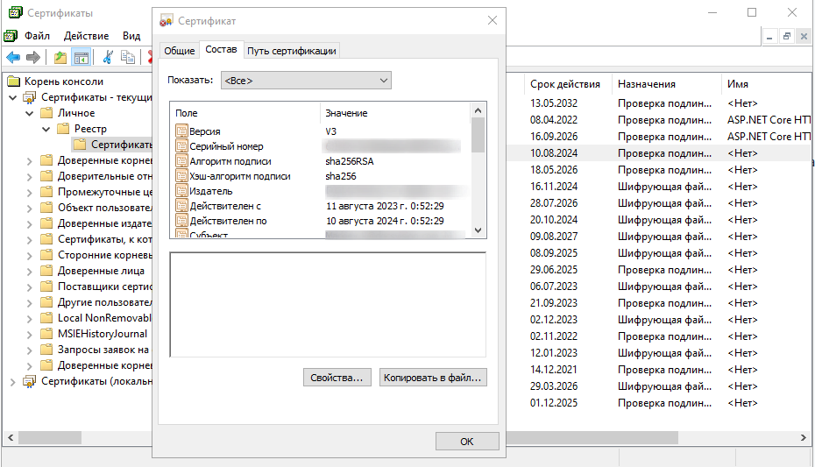Switch to the Общие tab
Screen dimensions: 815x467
click(179, 51)
